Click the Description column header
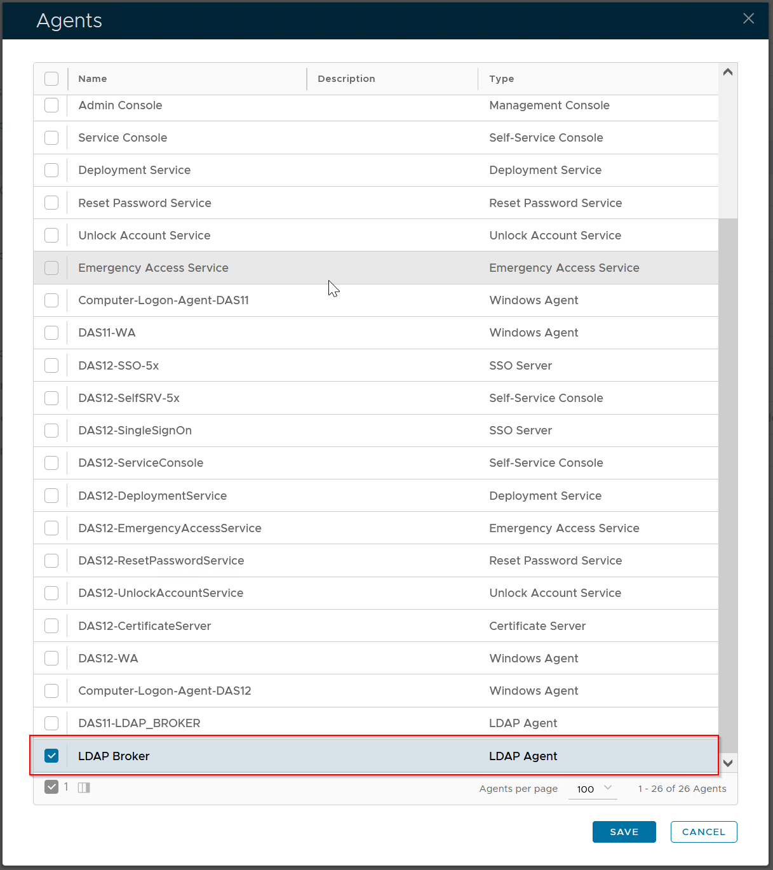 point(346,79)
